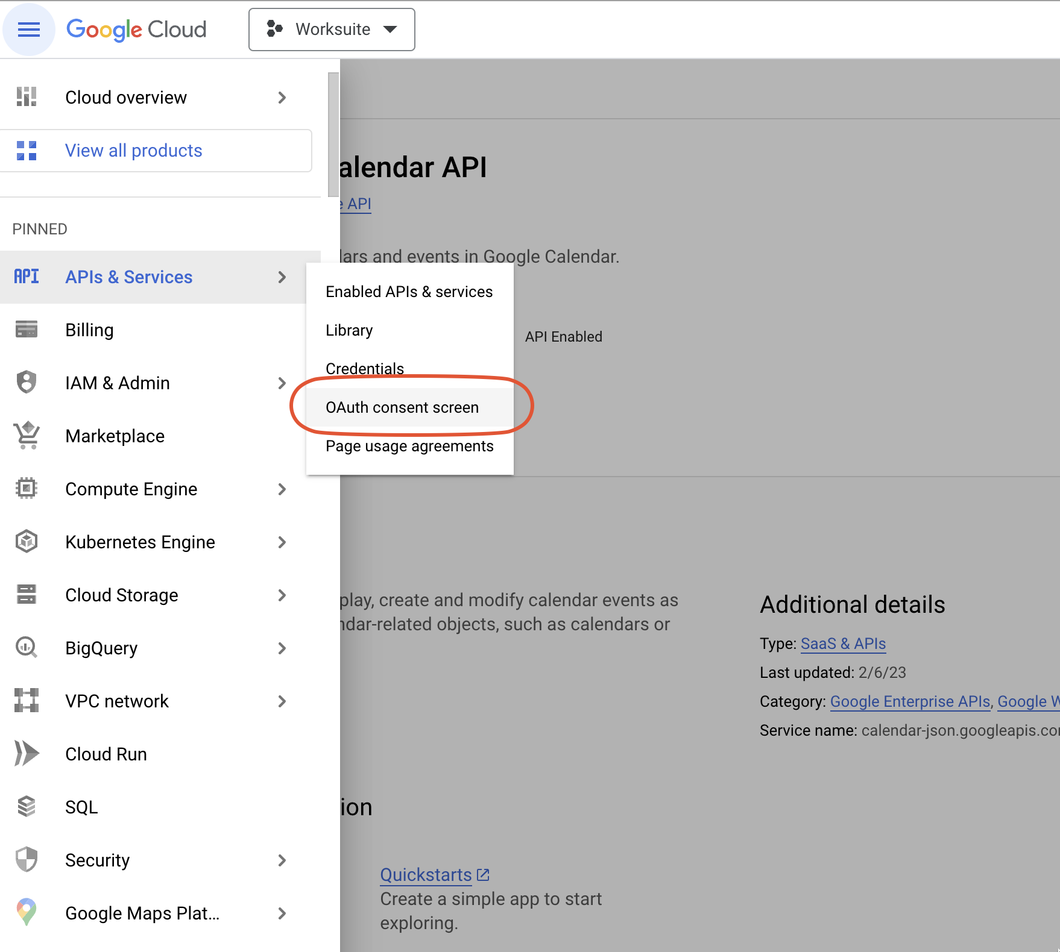Expand the IAM & Admin submenu chevron
Image resolution: width=1060 pixels, height=952 pixels.
(x=282, y=383)
